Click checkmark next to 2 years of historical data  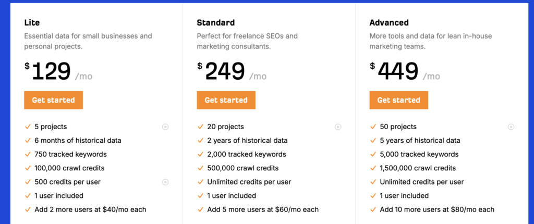coord(201,141)
